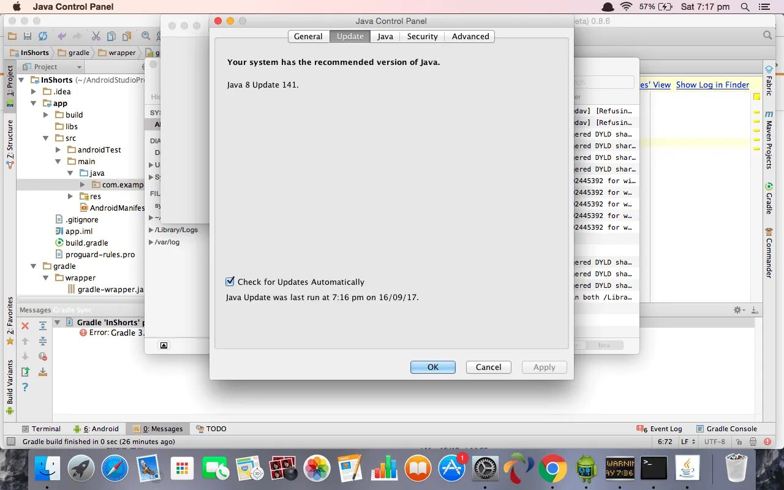The image size is (784, 490).
Task: Click the download arrow icon in Messages panel
Action: (x=43, y=372)
